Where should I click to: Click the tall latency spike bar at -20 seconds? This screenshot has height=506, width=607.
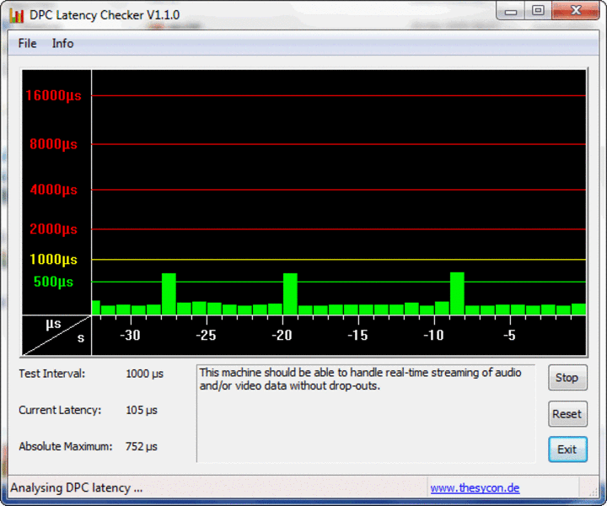[290, 293]
